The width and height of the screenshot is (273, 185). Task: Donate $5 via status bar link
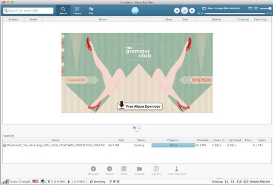coord(233,181)
